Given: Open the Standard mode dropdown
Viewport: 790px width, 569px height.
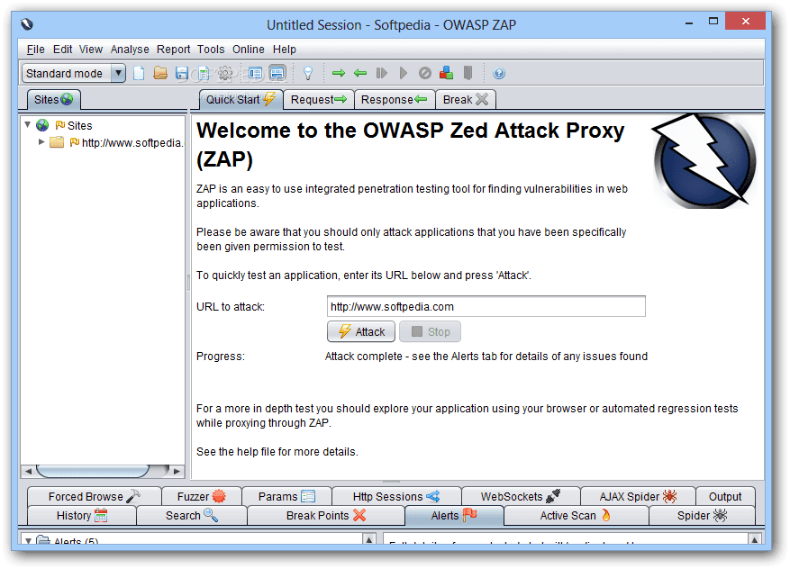Looking at the screenshot, I should [74, 74].
